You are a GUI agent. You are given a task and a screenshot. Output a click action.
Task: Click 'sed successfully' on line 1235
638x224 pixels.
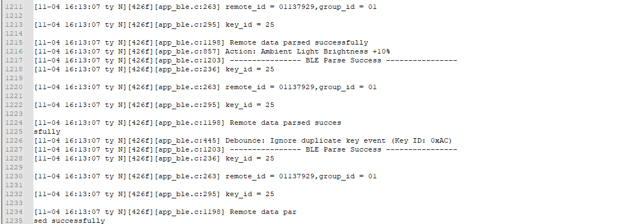[69, 221]
